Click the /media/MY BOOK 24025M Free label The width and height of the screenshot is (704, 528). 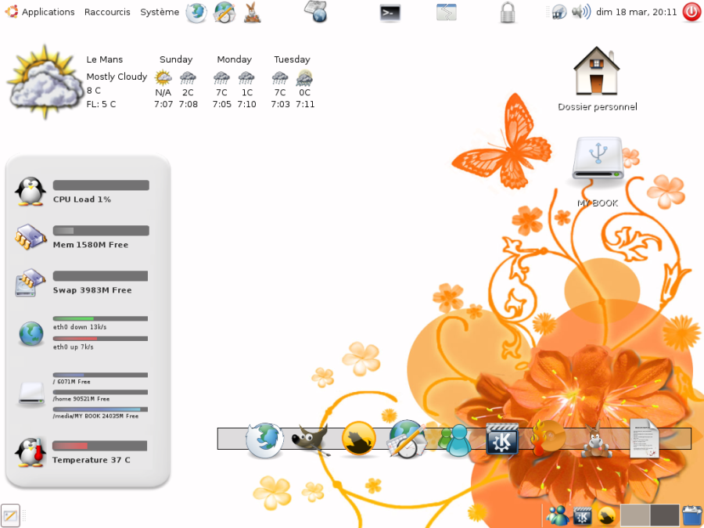95,416
